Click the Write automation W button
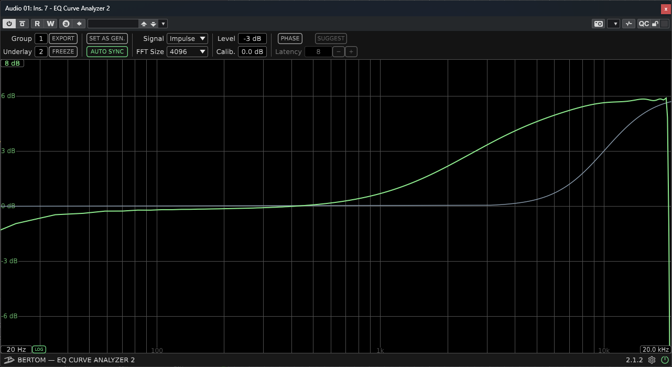 tap(50, 24)
